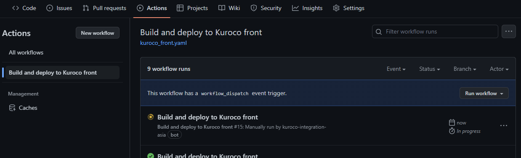Screen dimensions: 521x158
Task: Open the Code tab
Action: 24,8
